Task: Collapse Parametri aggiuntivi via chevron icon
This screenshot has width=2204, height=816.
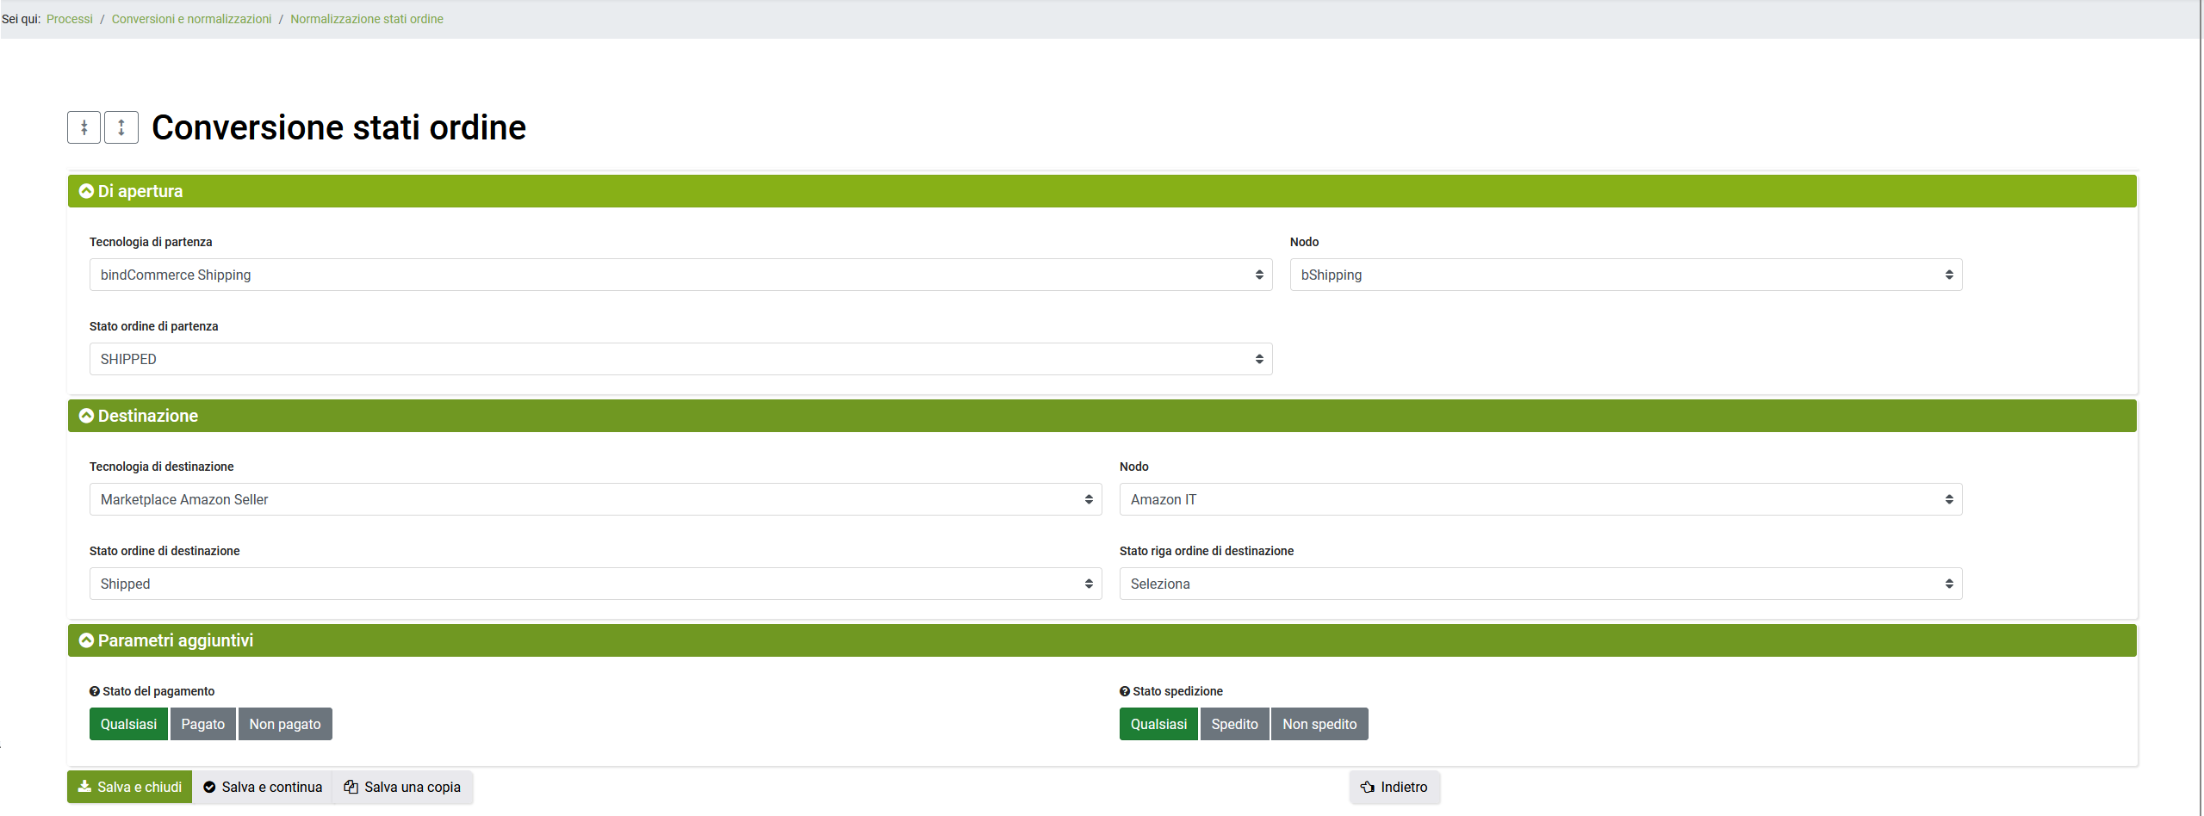Action: coord(86,640)
